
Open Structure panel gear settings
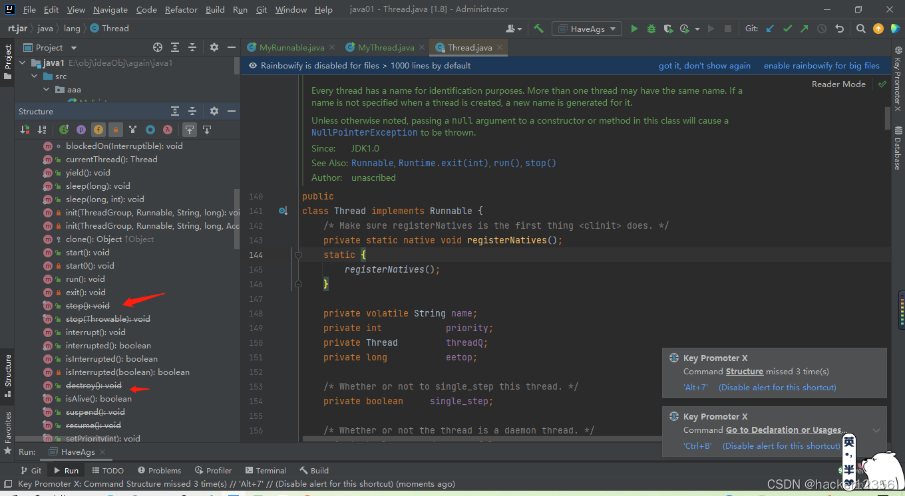tap(214, 111)
